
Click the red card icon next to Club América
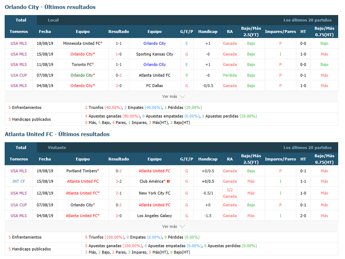[168, 181]
